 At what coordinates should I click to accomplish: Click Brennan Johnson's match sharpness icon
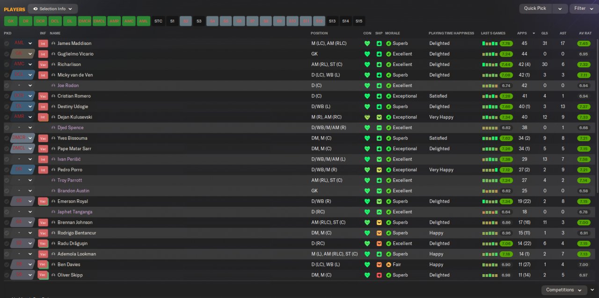click(x=379, y=223)
